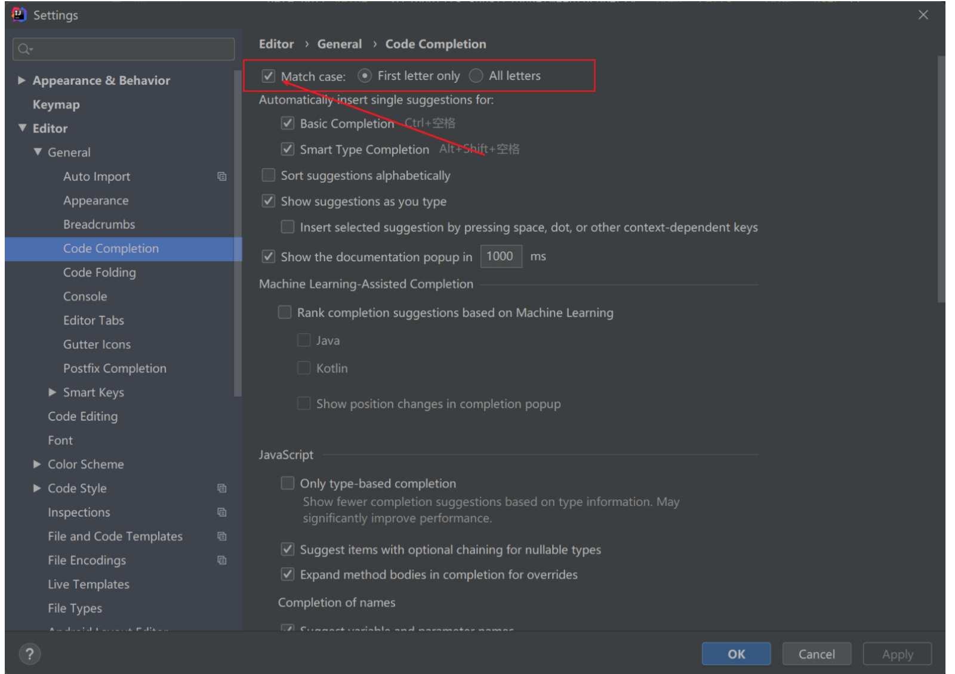Expand the Appearance & Behavior section

pos(21,80)
